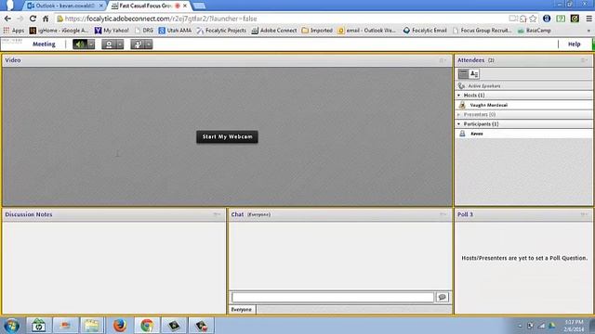Image resolution: width=595 pixels, height=334 pixels.
Task: Open the Poll 3 pod options menu
Action: (585, 214)
